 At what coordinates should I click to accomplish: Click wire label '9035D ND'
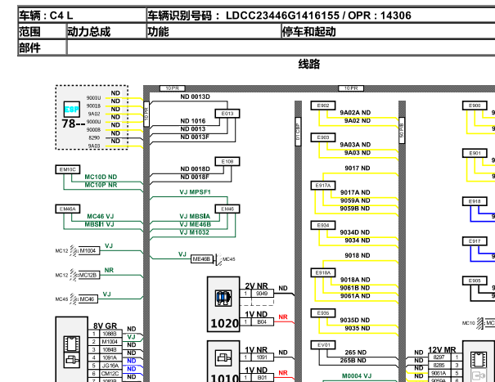tap(355, 320)
